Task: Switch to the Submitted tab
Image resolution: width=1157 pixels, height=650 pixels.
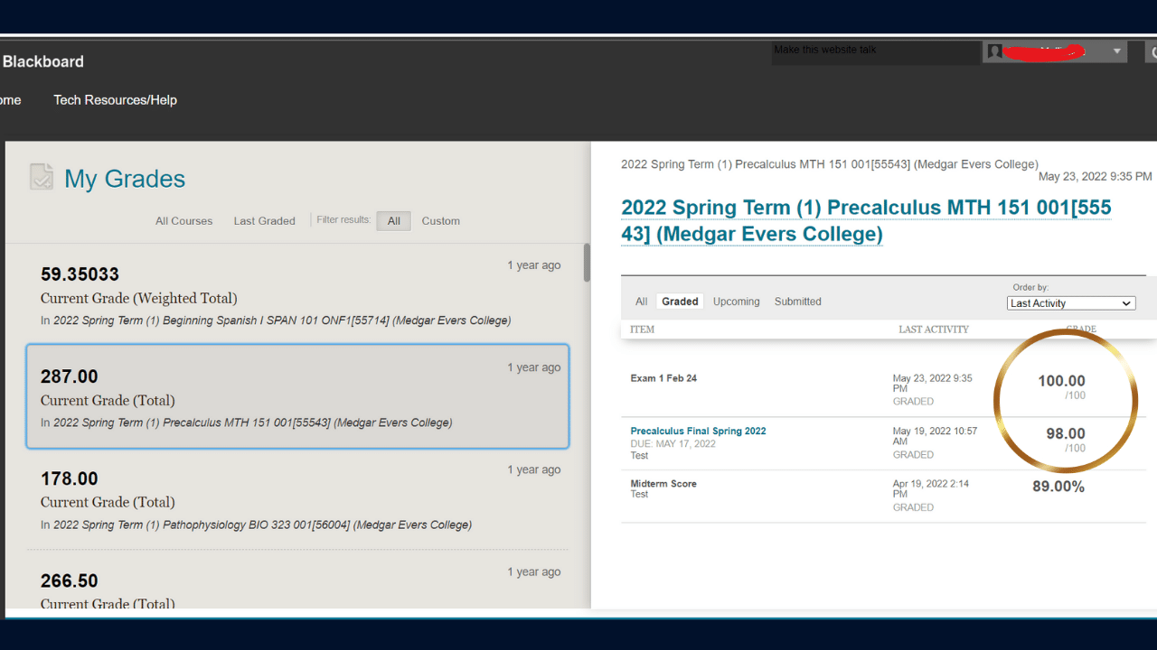Action: (797, 302)
